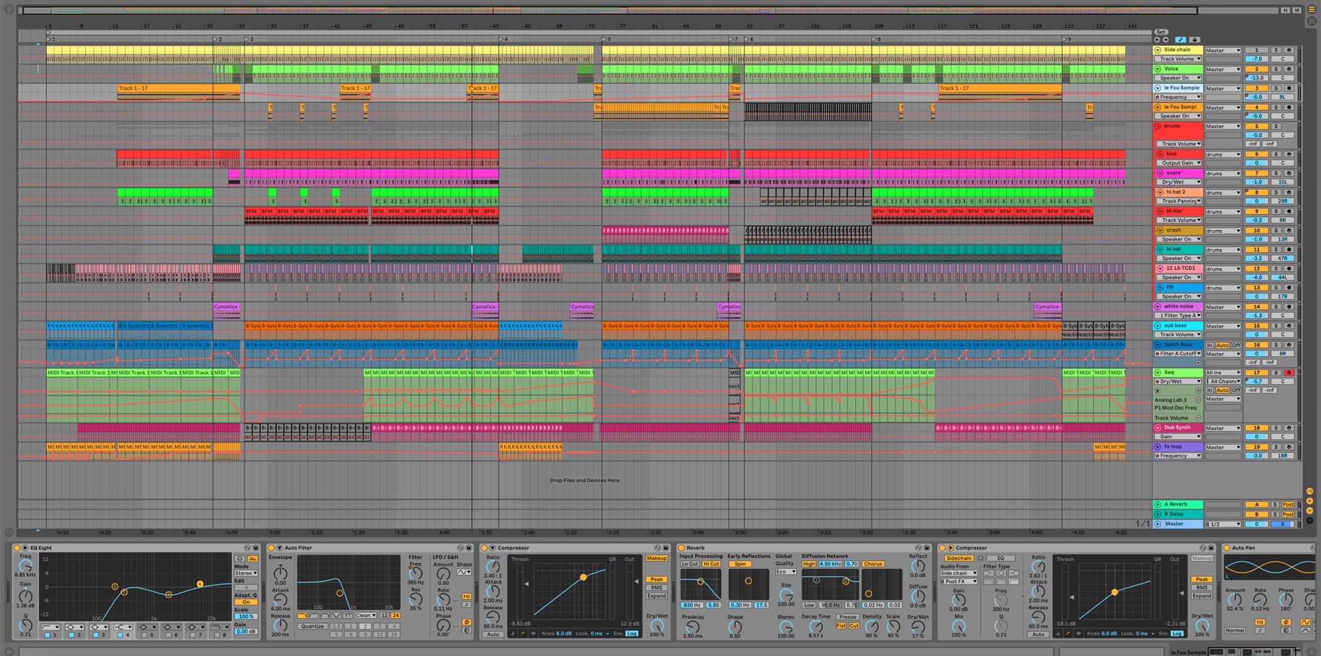The image size is (1321, 656).
Task: Click the EQ Eight save preset icon
Action: [x=255, y=547]
